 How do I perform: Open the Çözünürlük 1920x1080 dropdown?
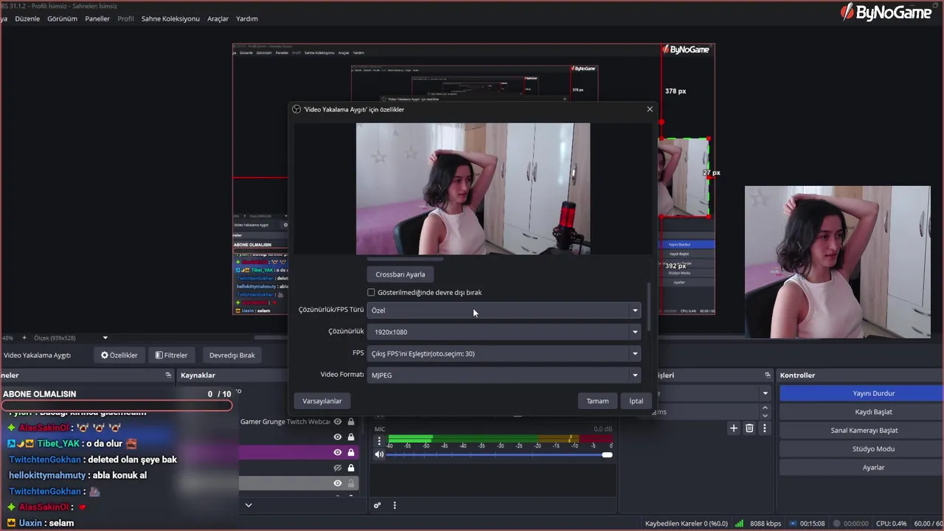coord(504,332)
